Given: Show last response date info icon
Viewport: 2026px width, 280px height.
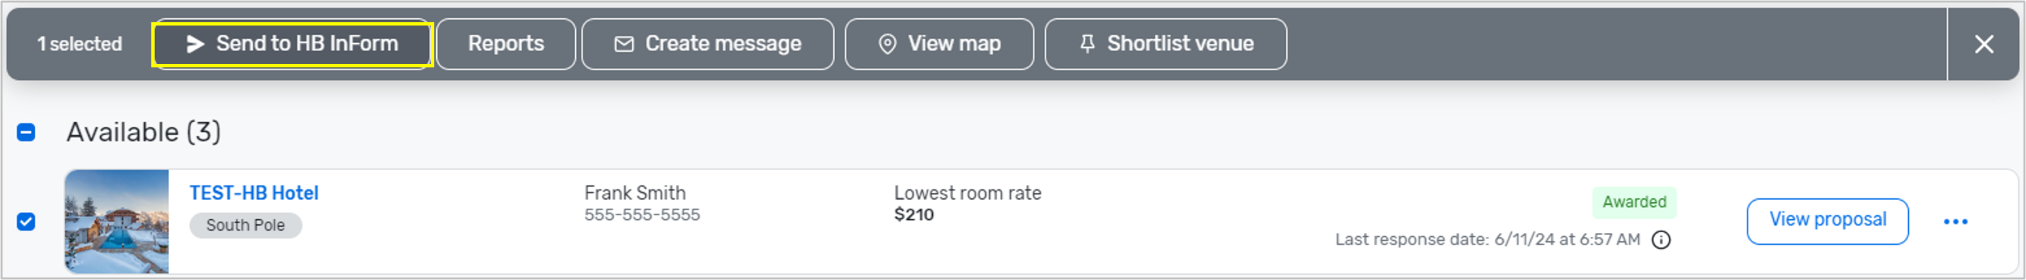Looking at the screenshot, I should click(1660, 240).
